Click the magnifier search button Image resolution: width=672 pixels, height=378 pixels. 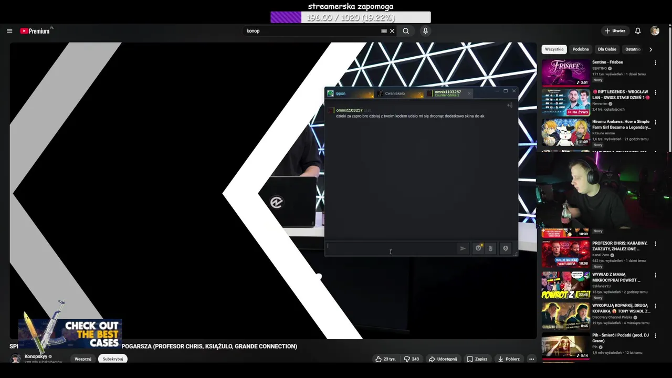pos(406,31)
